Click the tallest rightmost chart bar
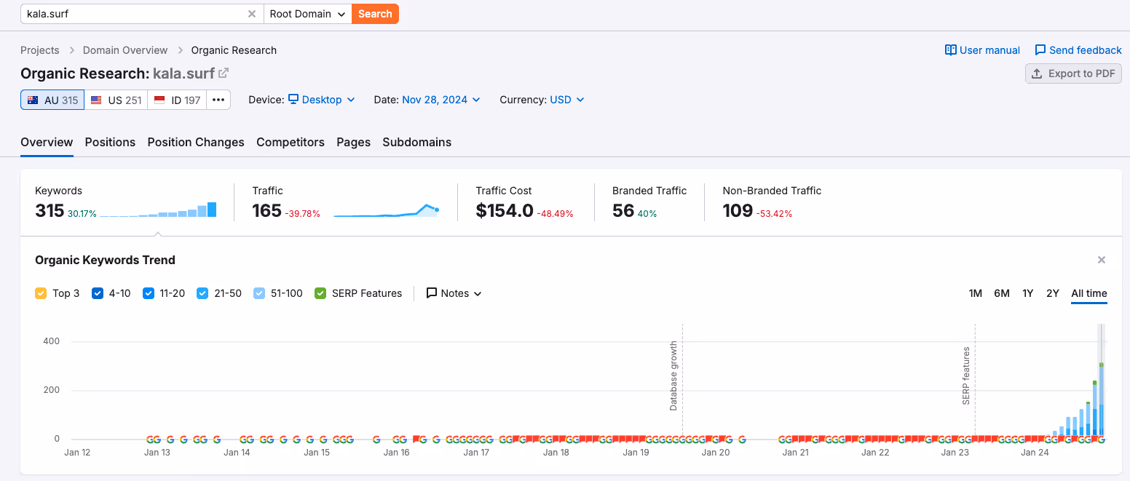Screen dimensions: 1130x481 tap(1102, 400)
